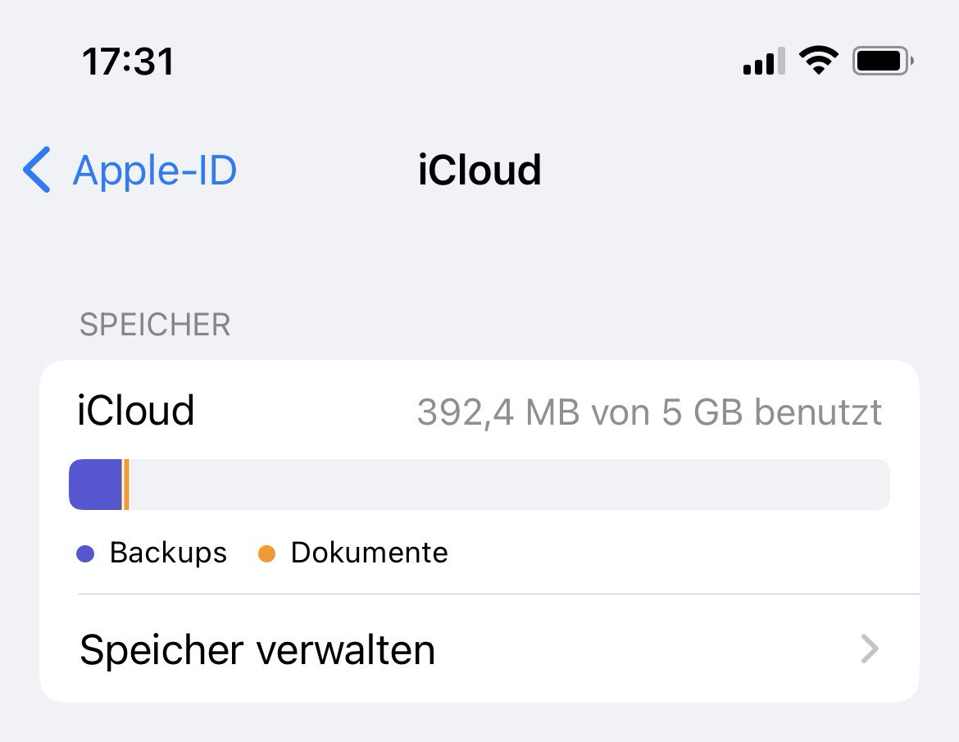Tap the orange Dokumente legend dot

coord(266,553)
